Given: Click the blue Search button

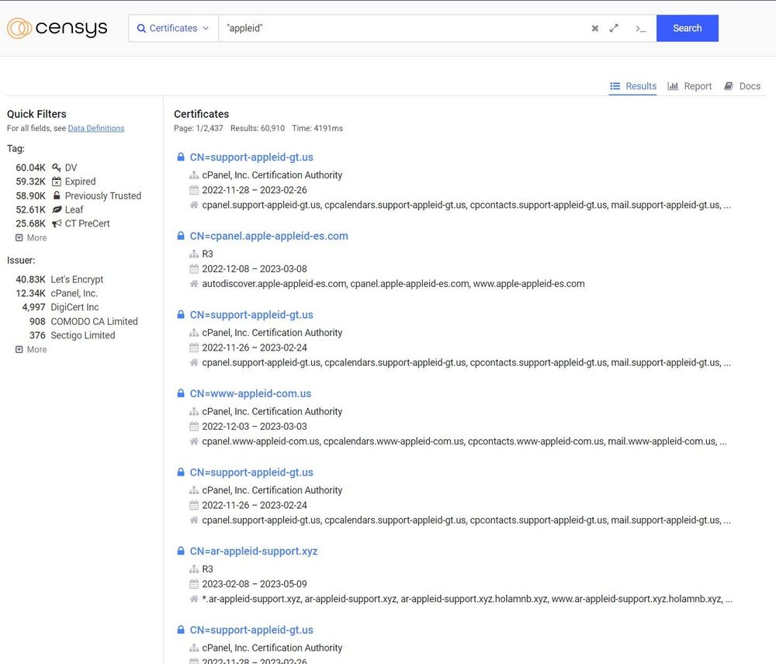Looking at the screenshot, I should click(x=687, y=28).
